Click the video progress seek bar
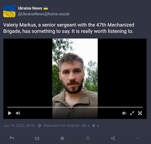151x144 pixels. (x=75, y=107)
